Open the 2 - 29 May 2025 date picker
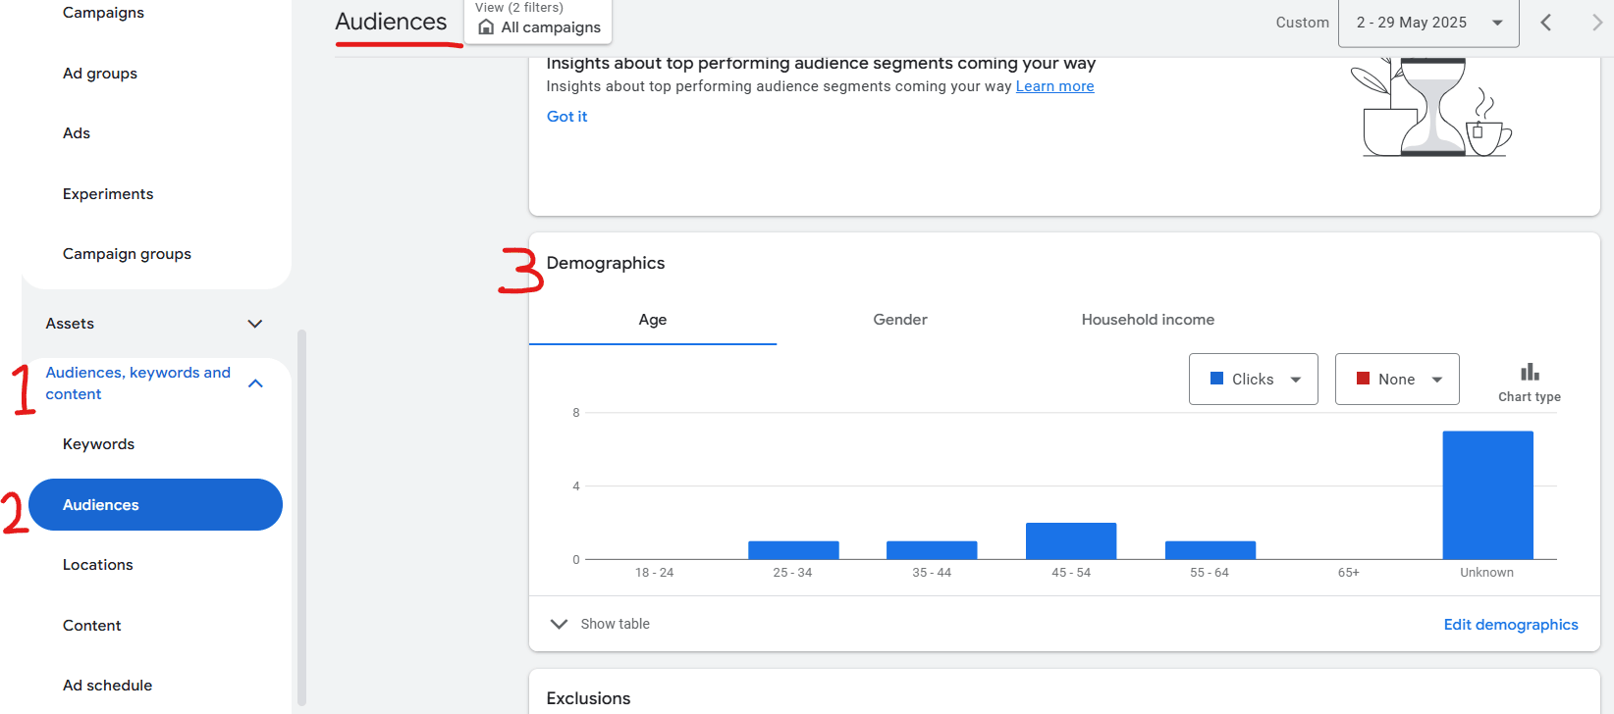 point(1428,23)
